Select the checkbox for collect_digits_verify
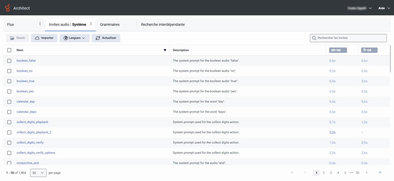This screenshot has width=394, height=181. point(9,143)
